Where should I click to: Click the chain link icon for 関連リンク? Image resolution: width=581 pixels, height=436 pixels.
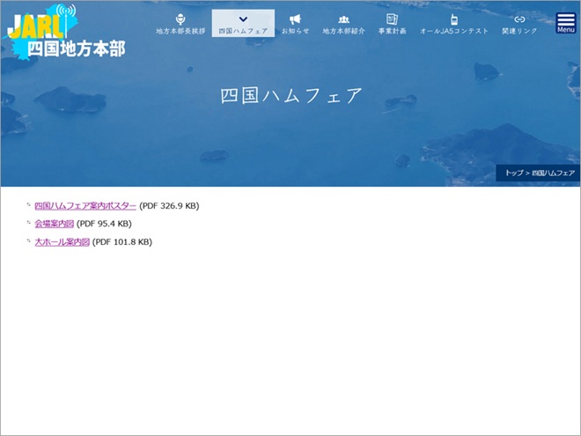(x=519, y=18)
